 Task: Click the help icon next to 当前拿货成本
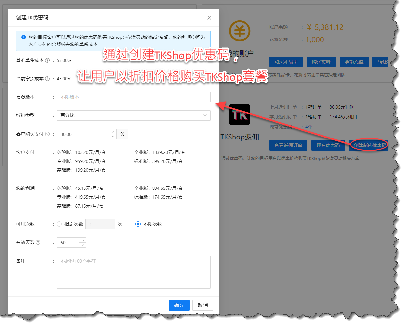click(x=47, y=79)
